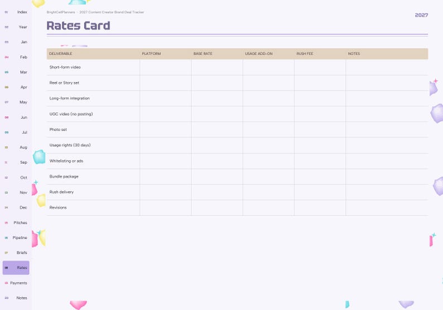Click the Rates Card page title
Viewport: 443px width, 310px height.
78,26
